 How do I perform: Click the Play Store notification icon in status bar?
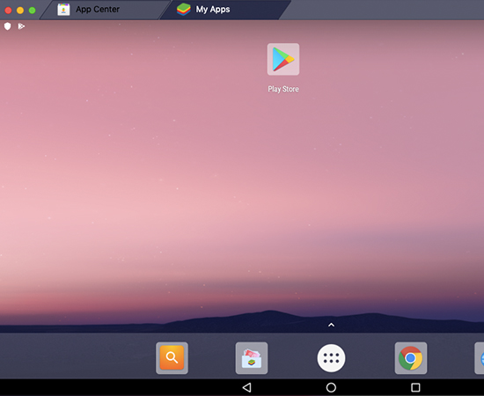tap(21, 26)
